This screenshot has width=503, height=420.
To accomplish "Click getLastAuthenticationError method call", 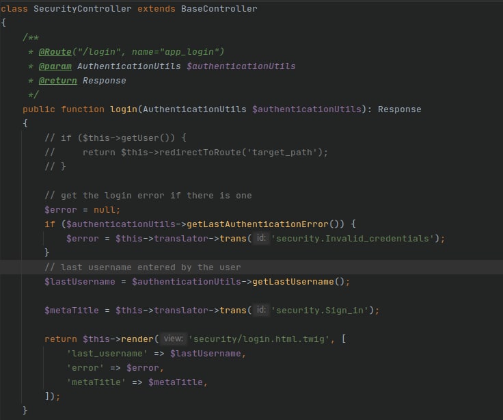I will [258, 224].
